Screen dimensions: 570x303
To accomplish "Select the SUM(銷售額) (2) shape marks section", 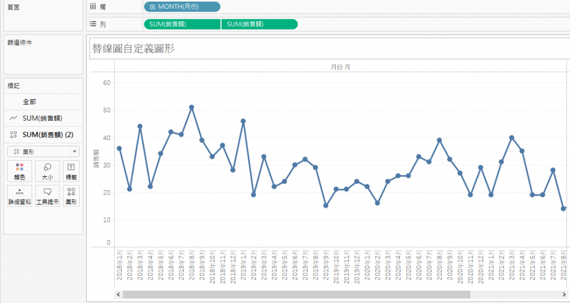I will [43, 135].
